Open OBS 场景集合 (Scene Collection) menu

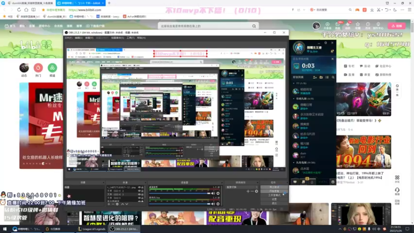[117, 38]
